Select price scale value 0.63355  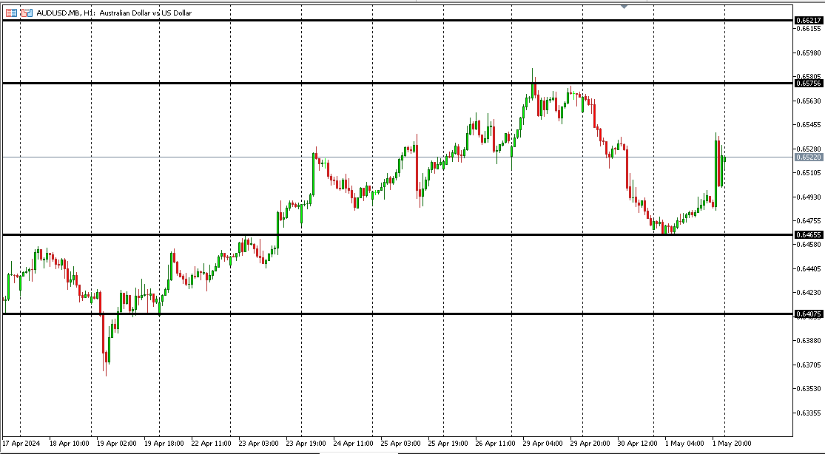pos(809,413)
